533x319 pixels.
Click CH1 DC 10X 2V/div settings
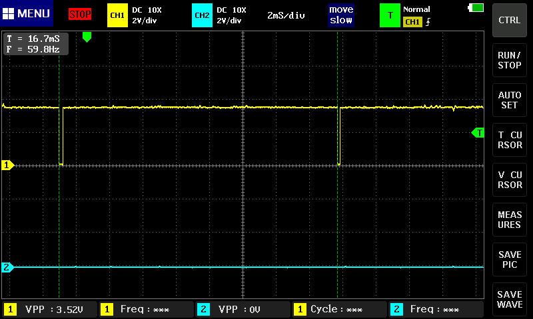[147, 15]
